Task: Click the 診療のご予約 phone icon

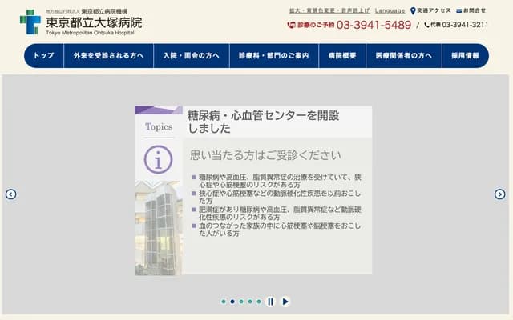Action: pyautogui.click(x=291, y=25)
